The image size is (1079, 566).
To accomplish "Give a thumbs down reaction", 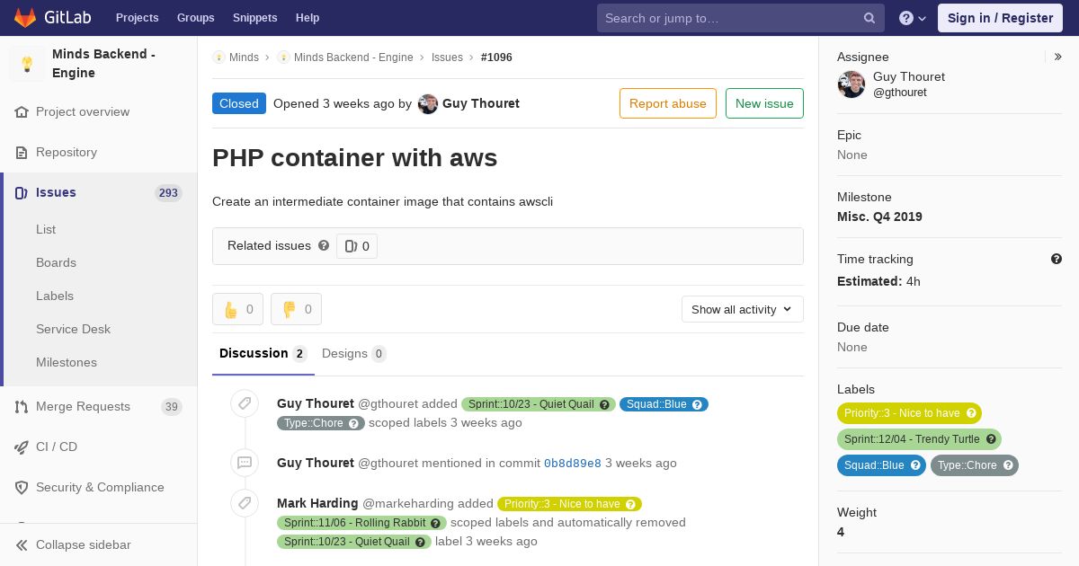I will click(296, 309).
